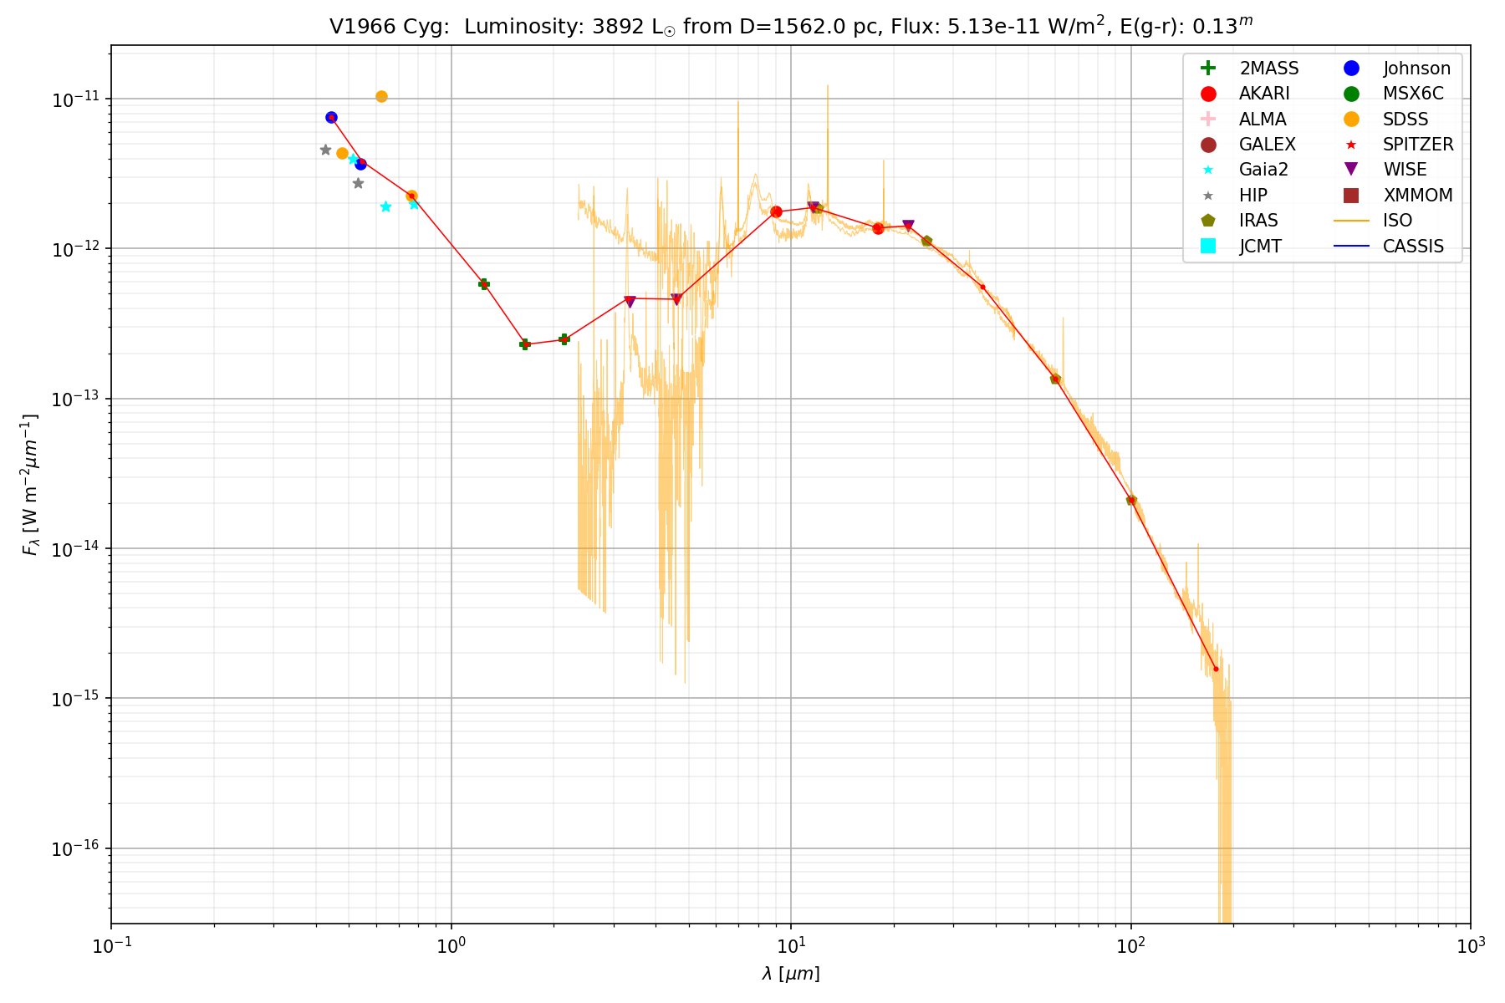This screenshot has width=1505, height=1003.
Task: Click the WISE purple triangle legend marker
Action: click(x=1351, y=170)
